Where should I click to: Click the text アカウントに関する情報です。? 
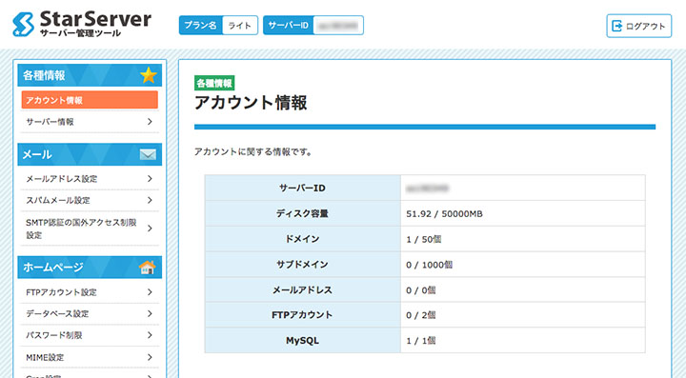pyautogui.click(x=253, y=152)
